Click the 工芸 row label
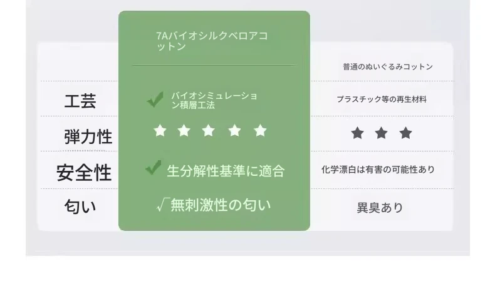 80,101
